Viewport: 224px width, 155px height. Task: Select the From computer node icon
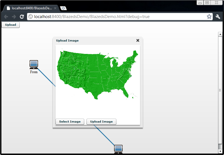[34, 65]
